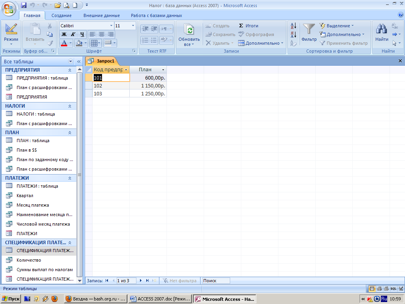The image size is (405, 304).
Task: Open the Help question mark icon
Action: (401, 15)
